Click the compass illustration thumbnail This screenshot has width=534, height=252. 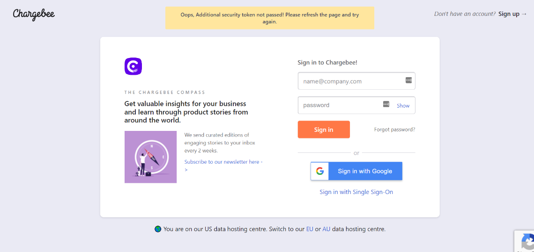[x=150, y=157]
